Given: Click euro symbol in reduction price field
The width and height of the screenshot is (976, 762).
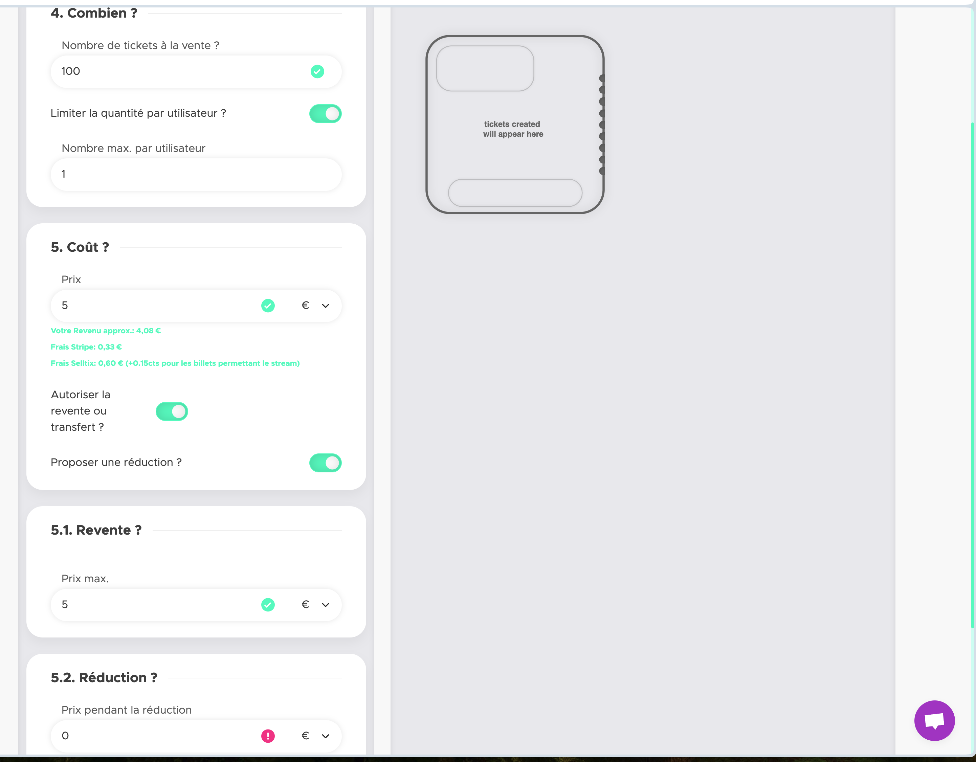Looking at the screenshot, I should 305,736.
